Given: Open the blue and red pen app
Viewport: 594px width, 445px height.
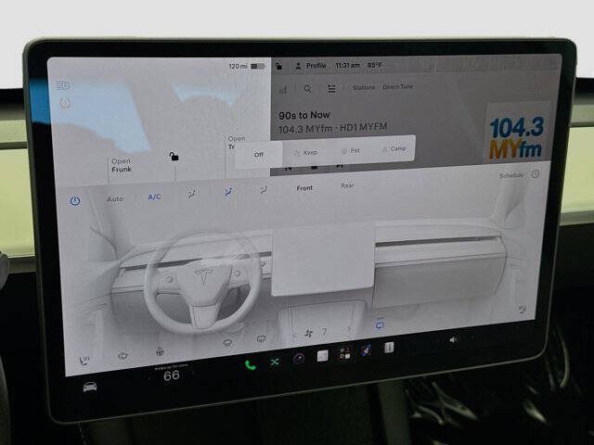Looking at the screenshot, I should [x=367, y=350].
